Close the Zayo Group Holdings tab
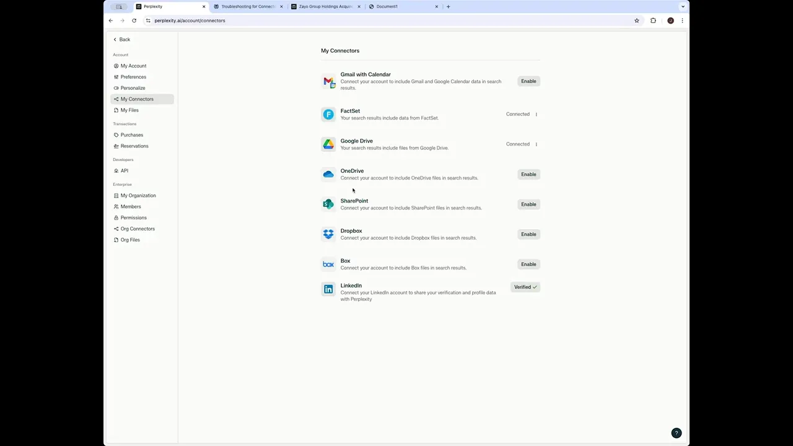 pos(359,6)
